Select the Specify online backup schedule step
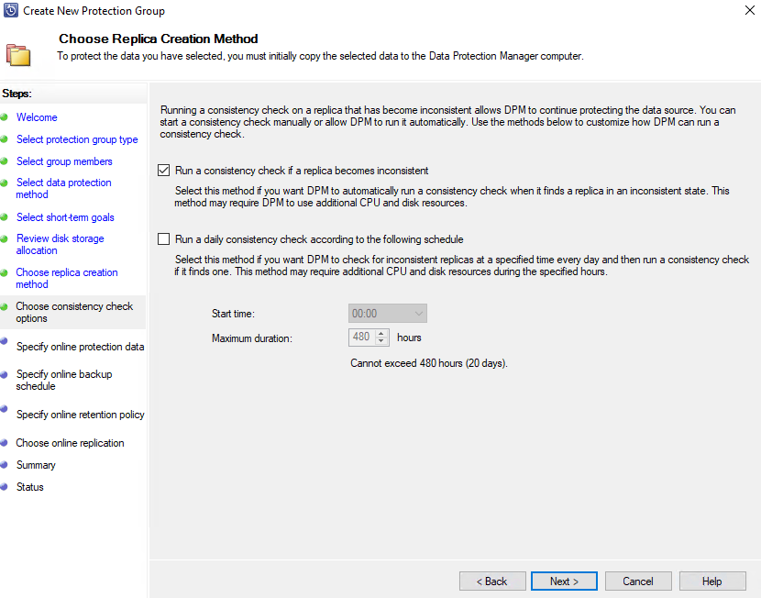The image size is (761, 598). [x=63, y=380]
